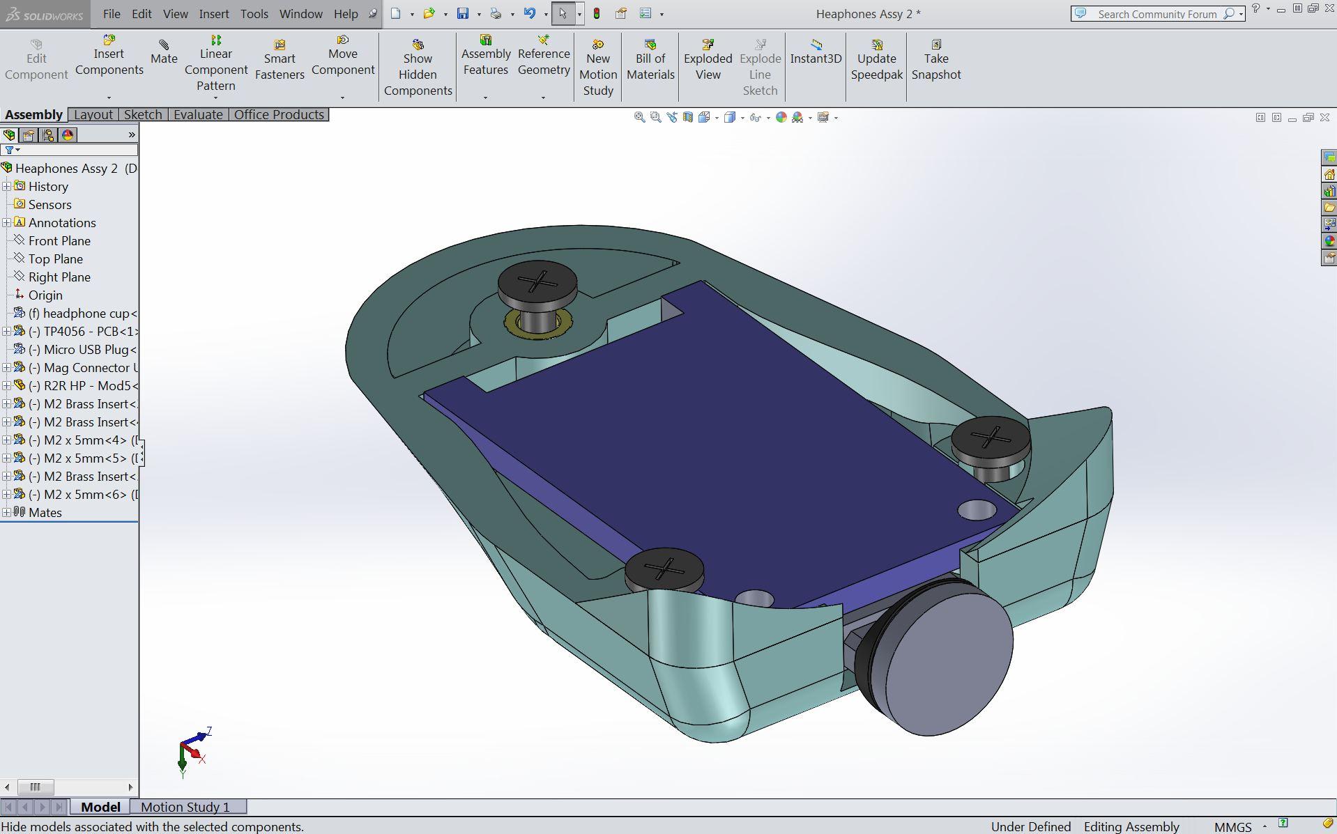Switch to ConfigurationManager tab
Screen dimensions: 1337x834
pyautogui.click(x=48, y=134)
